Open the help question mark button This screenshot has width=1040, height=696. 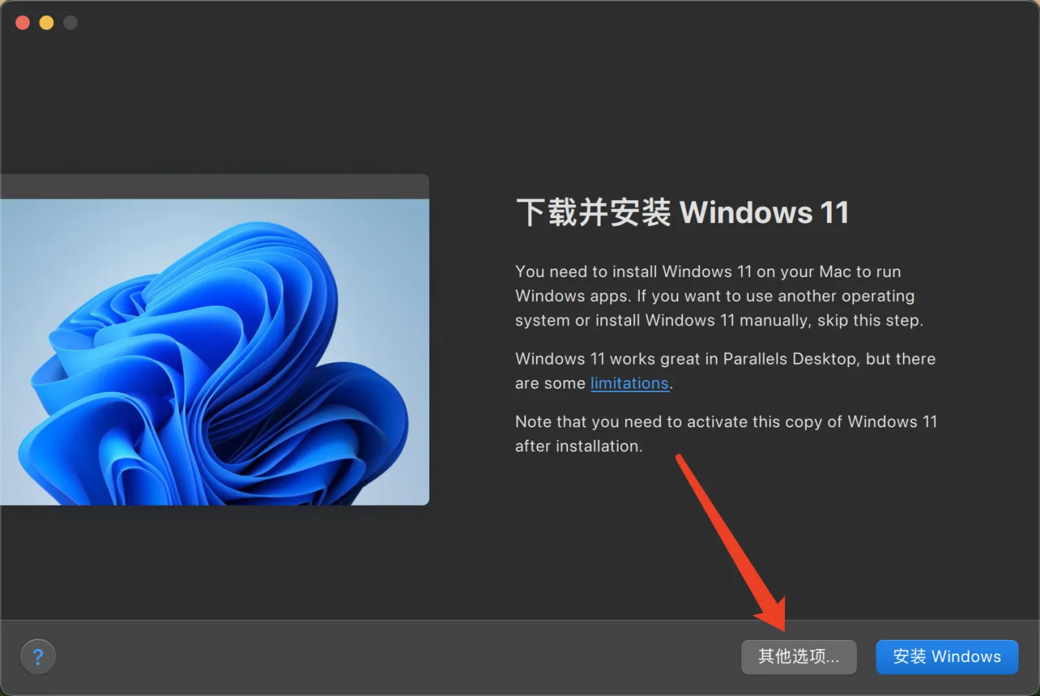coord(38,657)
